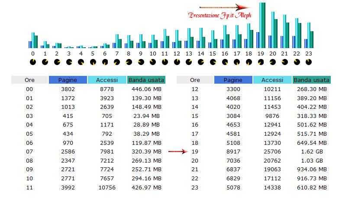The width and height of the screenshot is (355, 199).
Task: Click the arrow above the Presentazione caption
Action: pos(225,7)
